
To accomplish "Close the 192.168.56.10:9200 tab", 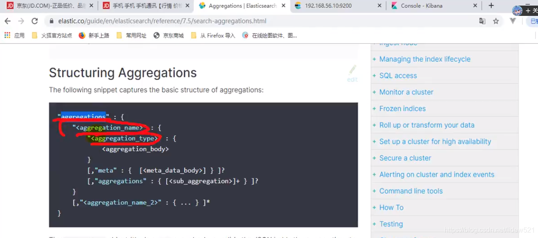I will coord(379,6).
